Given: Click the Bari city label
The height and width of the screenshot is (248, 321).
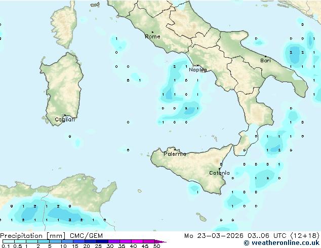Looking at the screenshot, I should (x=265, y=61).
